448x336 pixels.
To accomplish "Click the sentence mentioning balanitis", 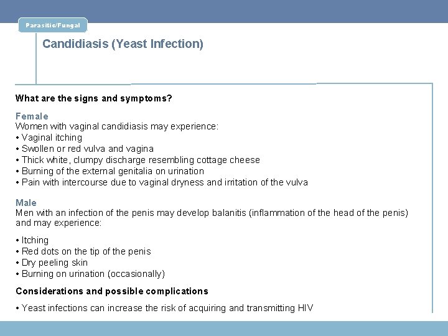I will click(212, 213).
